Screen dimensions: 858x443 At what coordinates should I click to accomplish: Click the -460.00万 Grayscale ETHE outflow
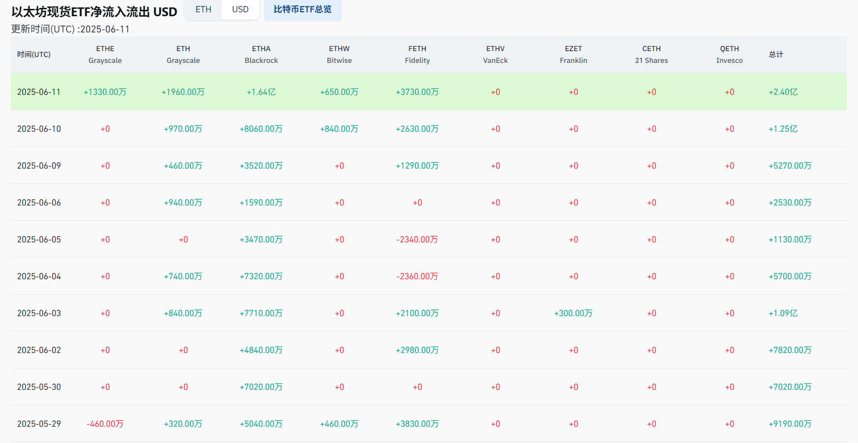click(x=105, y=424)
